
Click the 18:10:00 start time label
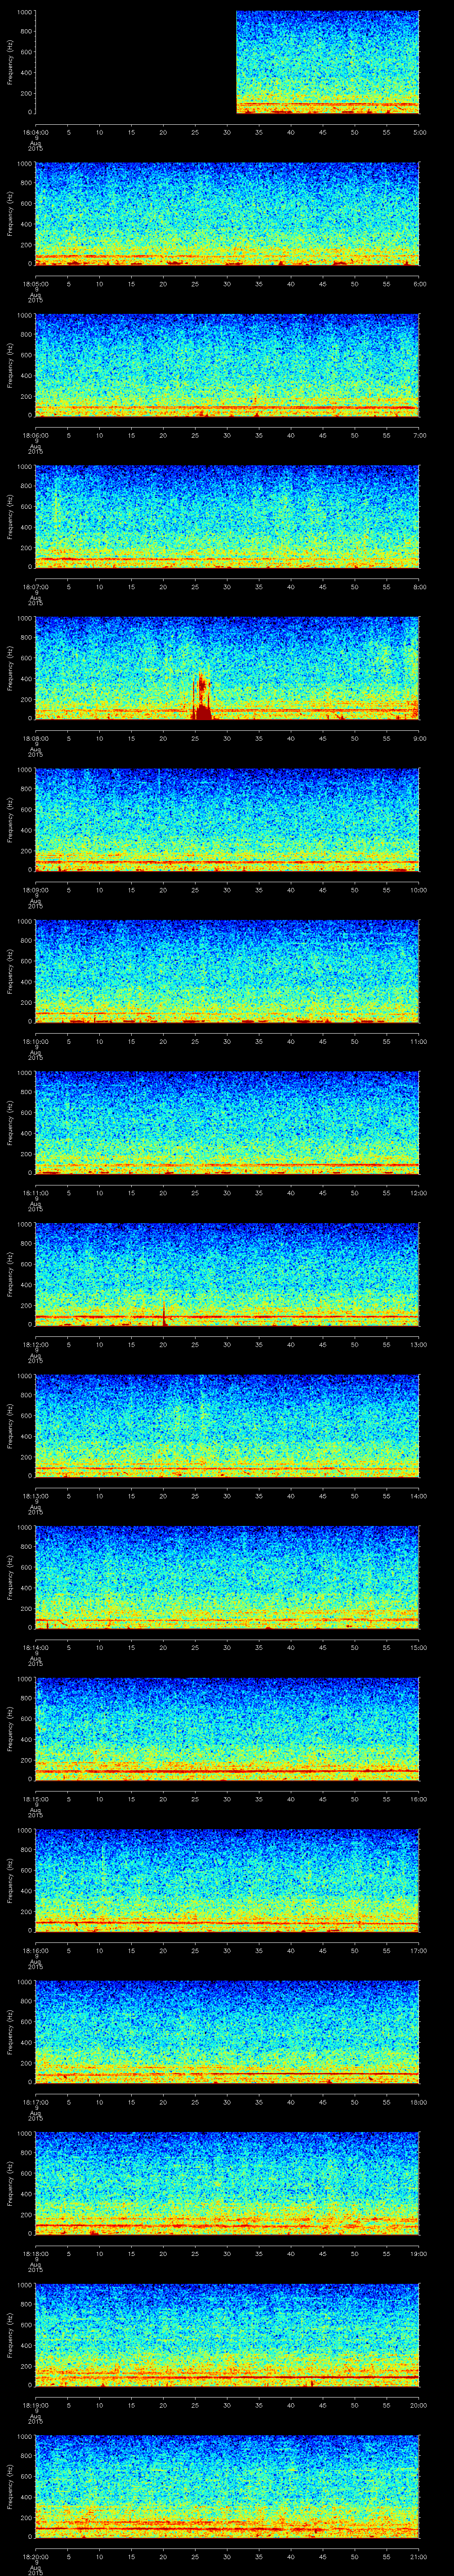click(35, 1041)
